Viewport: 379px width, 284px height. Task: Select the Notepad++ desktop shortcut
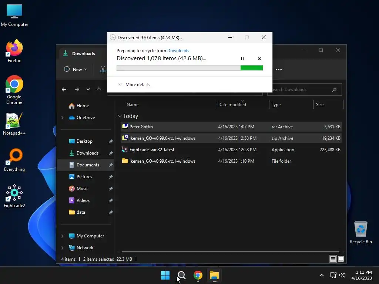(x=14, y=124)
